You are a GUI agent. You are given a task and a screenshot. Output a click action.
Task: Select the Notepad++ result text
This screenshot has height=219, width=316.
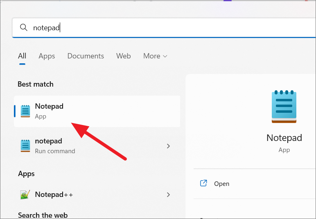54,194
